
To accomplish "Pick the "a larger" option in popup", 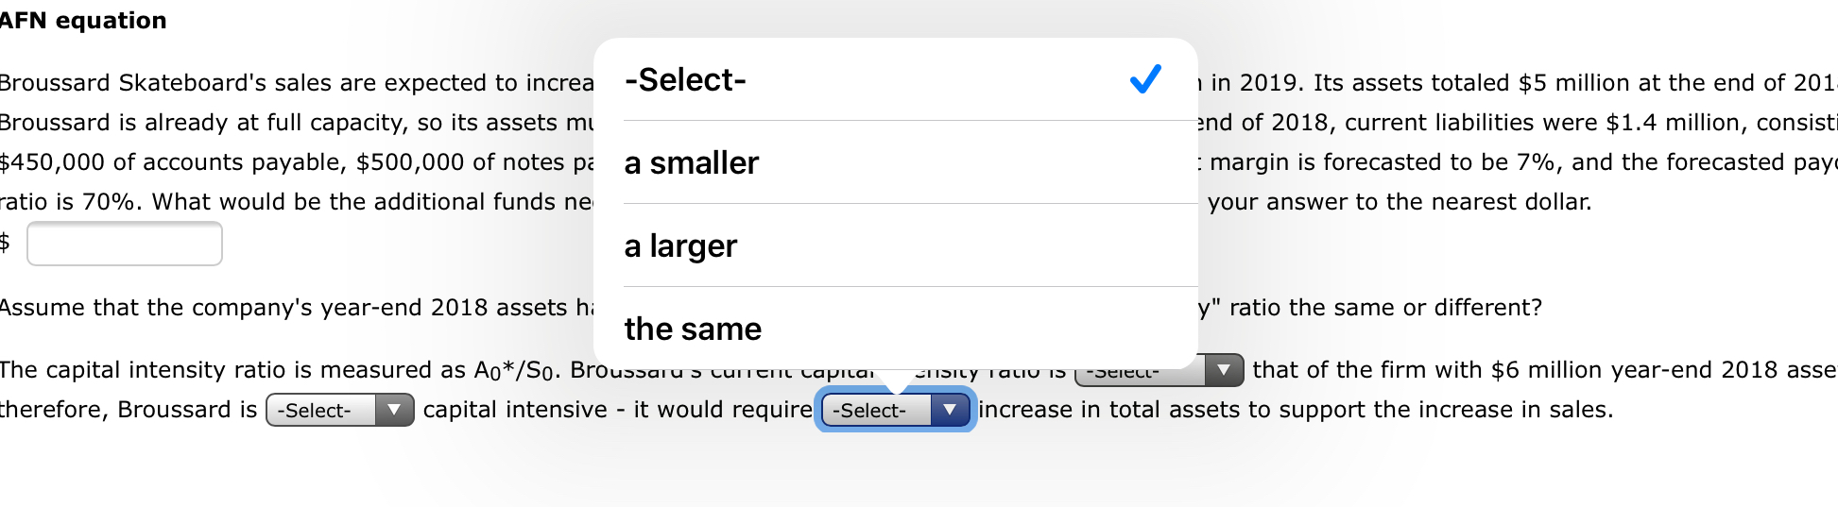I will (x=680, y=246).
